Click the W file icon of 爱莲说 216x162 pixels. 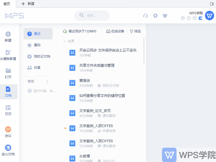pos(72,83)
